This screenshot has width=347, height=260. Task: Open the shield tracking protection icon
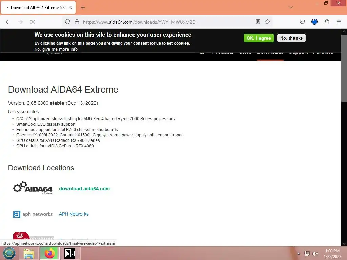[x=67, y=22]
